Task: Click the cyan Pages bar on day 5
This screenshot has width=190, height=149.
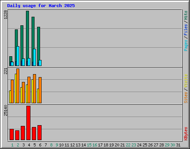Action: tap(35, 57)
